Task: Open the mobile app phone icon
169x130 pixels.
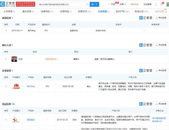Action: coord(156,4)
